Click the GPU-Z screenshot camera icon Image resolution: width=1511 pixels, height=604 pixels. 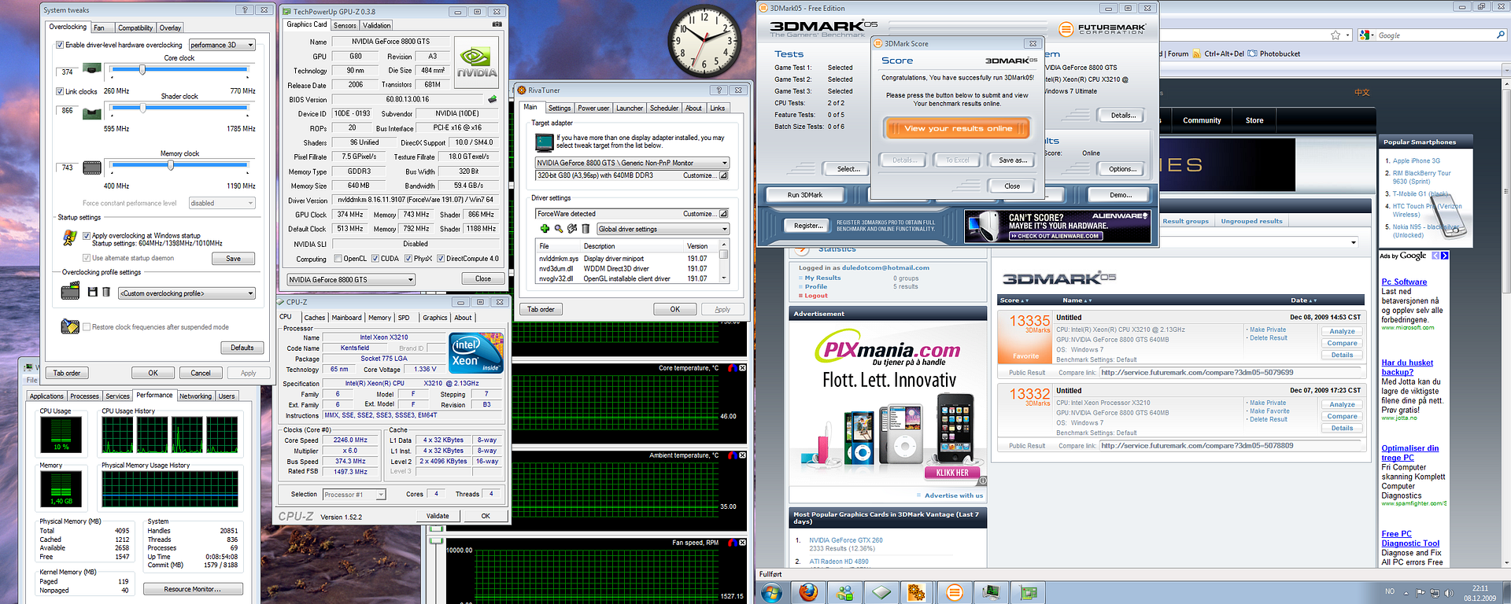(497, 24)
